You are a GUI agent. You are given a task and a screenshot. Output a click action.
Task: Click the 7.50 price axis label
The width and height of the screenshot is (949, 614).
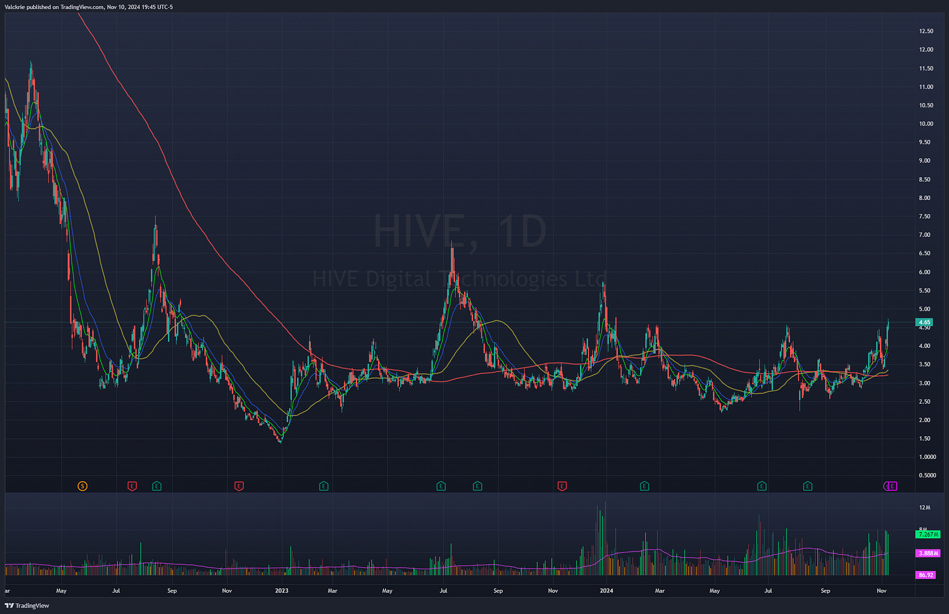tap(924, 216)
